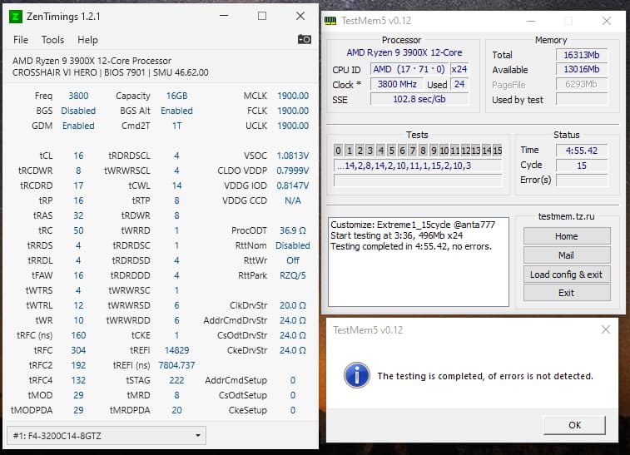Click the Clock 3800 MHz field

[397, 84]
